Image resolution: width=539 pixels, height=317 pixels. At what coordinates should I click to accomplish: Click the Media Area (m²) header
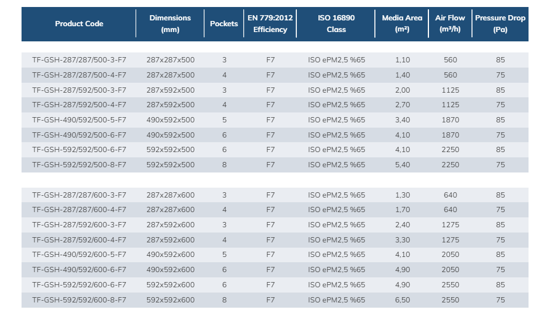click(402, 24)
